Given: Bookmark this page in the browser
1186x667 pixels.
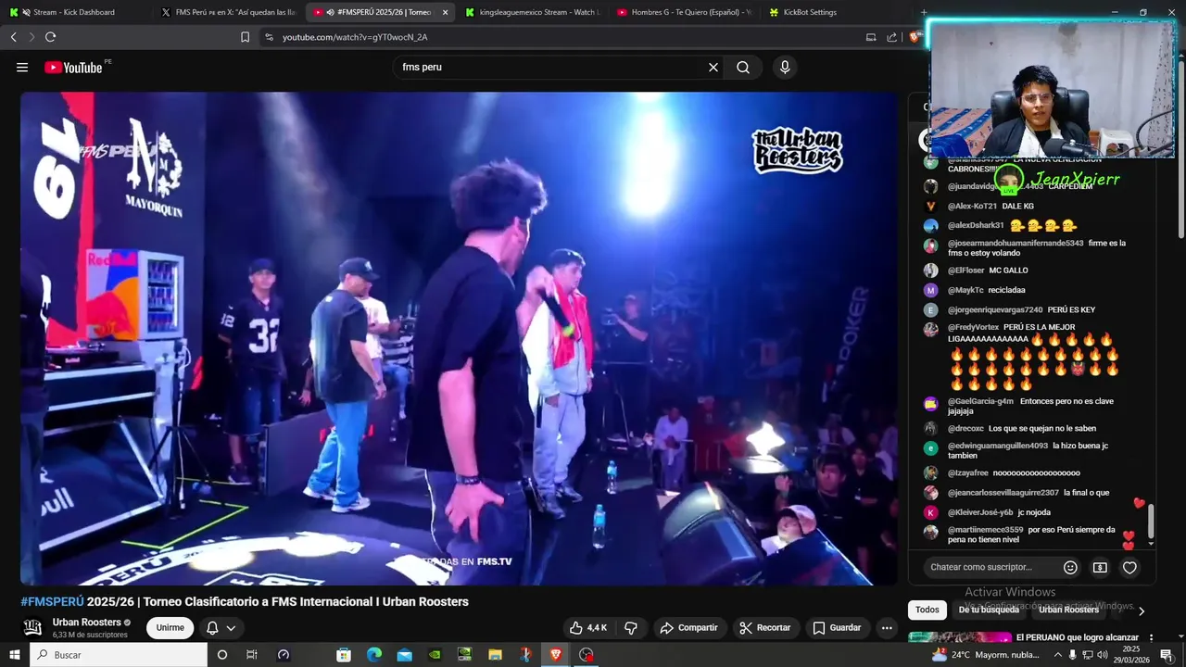Looking at the screenshot, I should 245,37.
